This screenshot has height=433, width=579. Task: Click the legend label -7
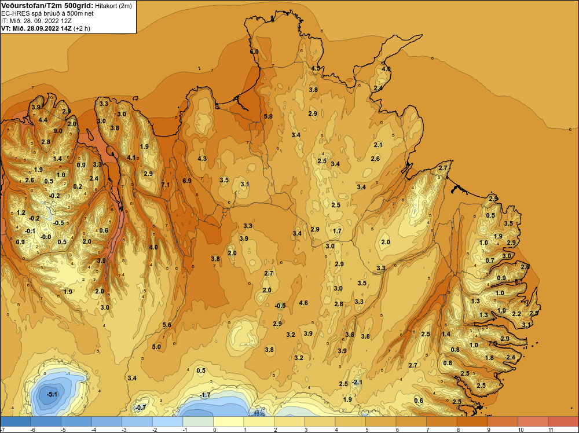[2, 430]
